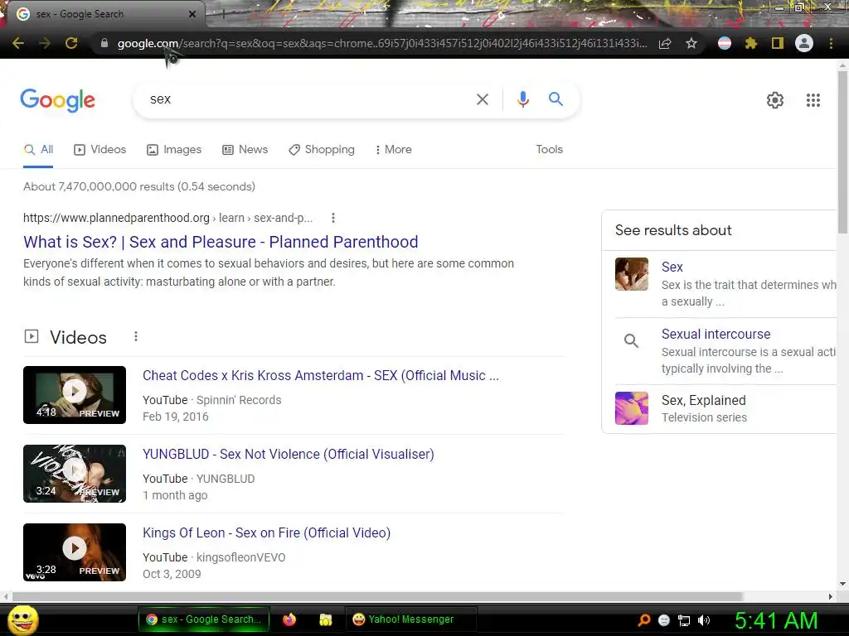
Task: Reload the page with the refresh icon
Action: coord(71,43)
